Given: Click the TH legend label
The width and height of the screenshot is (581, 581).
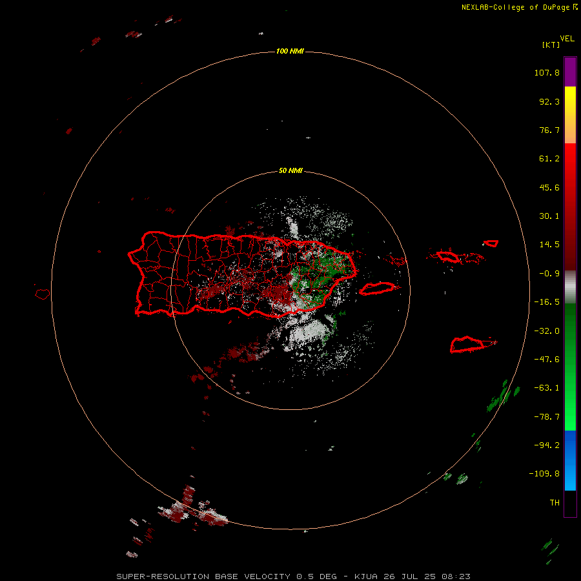Looking at the screenshot, I should click(555, 503).
